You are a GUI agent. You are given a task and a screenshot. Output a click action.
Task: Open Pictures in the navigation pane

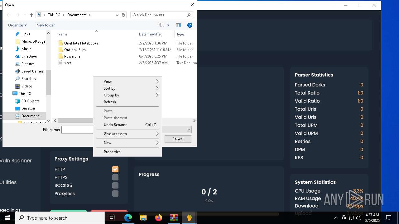(28, 64)
